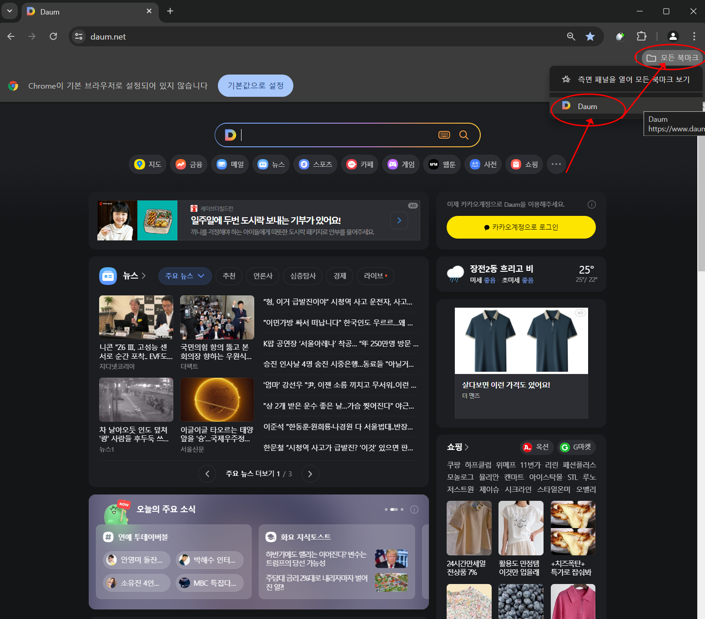Open the 웹툰 webtoon service
This screenshot has height=619, width=705.
pyautogui.click(x=442, y=164)
